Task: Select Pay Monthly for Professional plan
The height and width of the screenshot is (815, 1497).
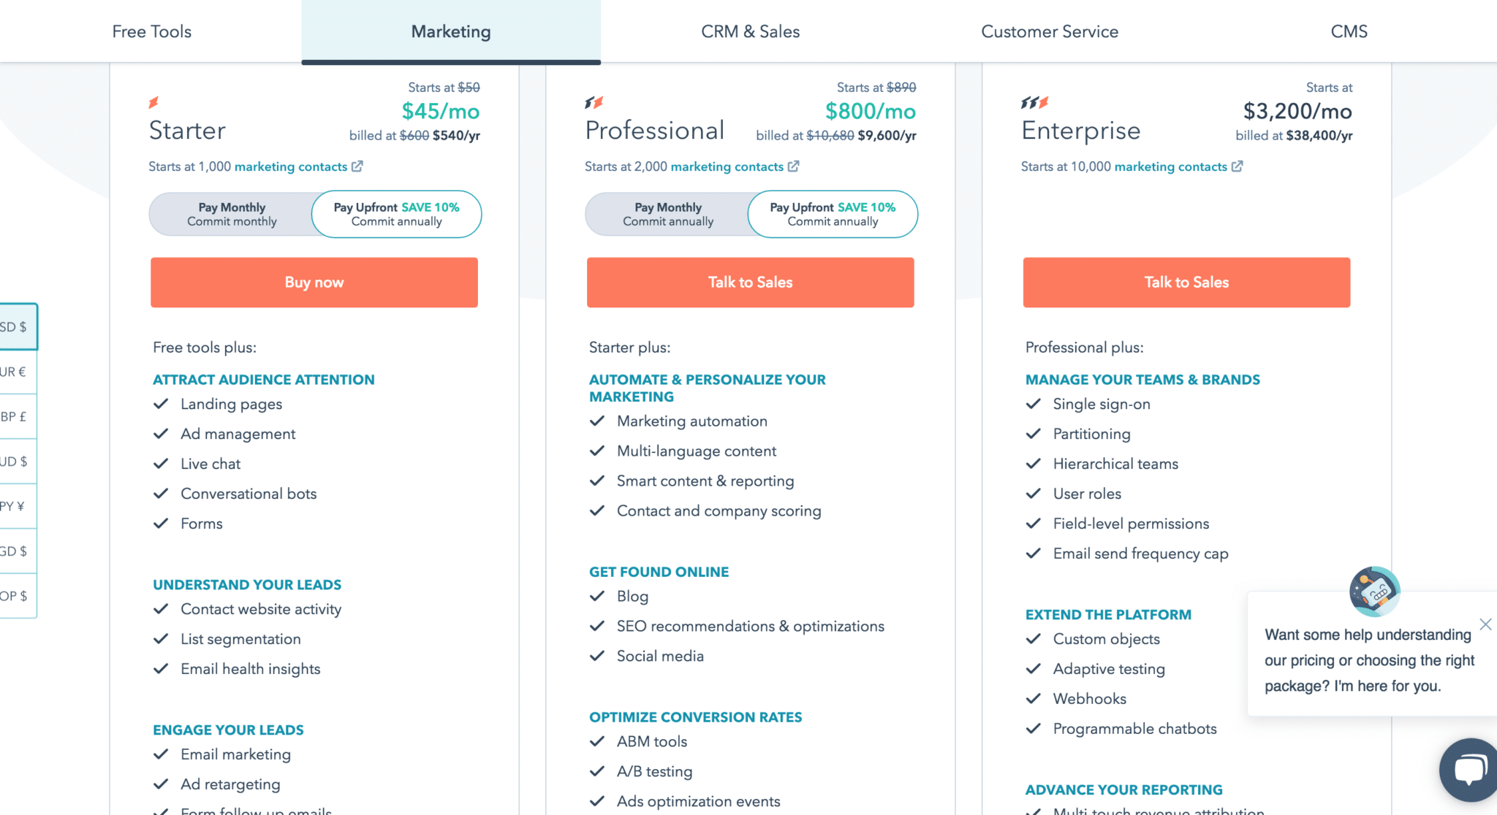Action: (668, 214)
